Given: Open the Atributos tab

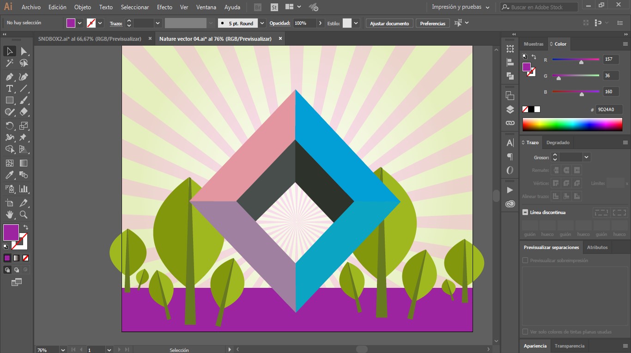Looking at the screenshot, I should (x=597, y=247).
